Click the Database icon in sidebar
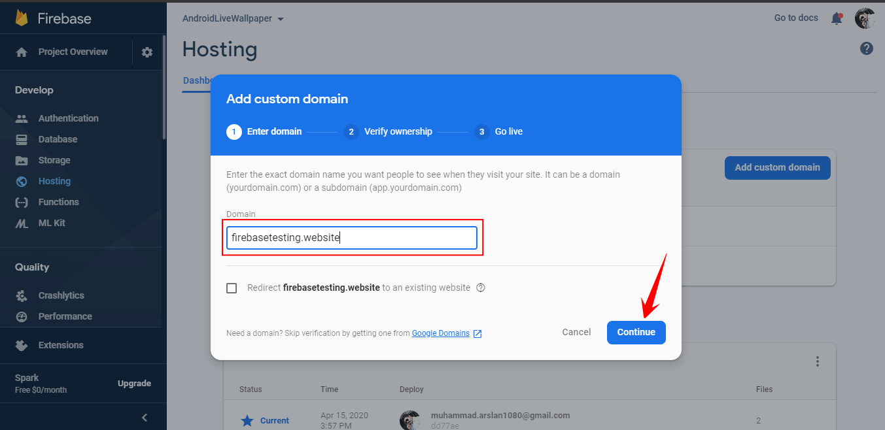 pos(22,140)
